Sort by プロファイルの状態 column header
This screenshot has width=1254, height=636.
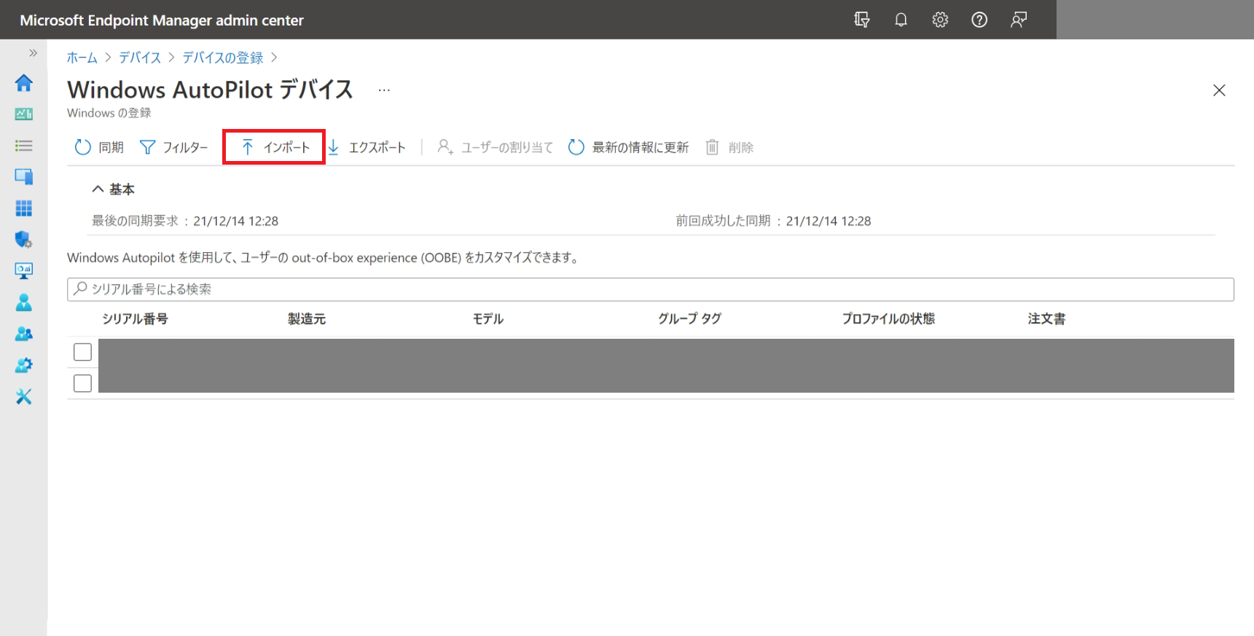[x=888, y=319]
